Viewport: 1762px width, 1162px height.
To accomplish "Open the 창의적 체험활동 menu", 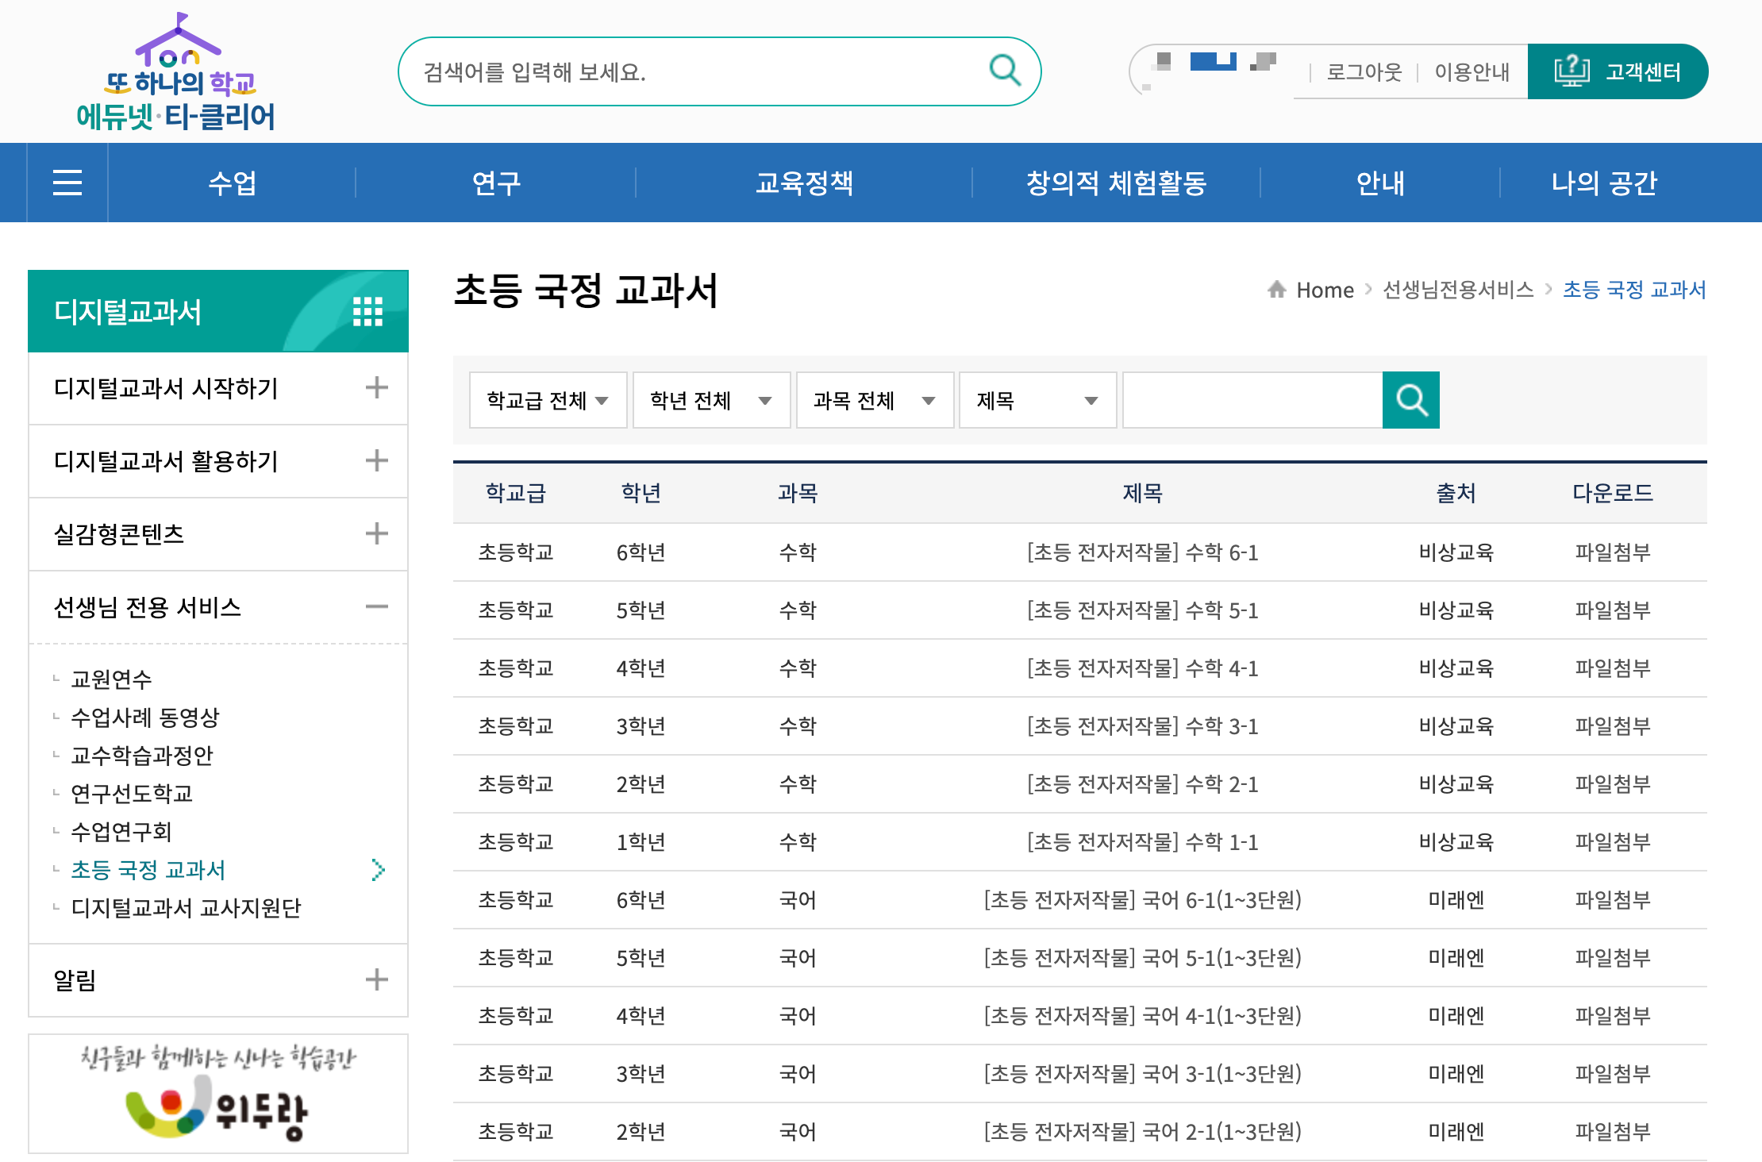I will coord(1116,183).
